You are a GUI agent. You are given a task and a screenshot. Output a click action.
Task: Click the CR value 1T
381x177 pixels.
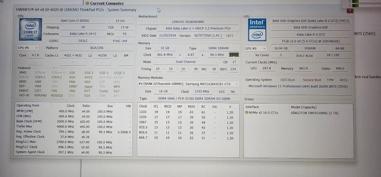[234, 62]
